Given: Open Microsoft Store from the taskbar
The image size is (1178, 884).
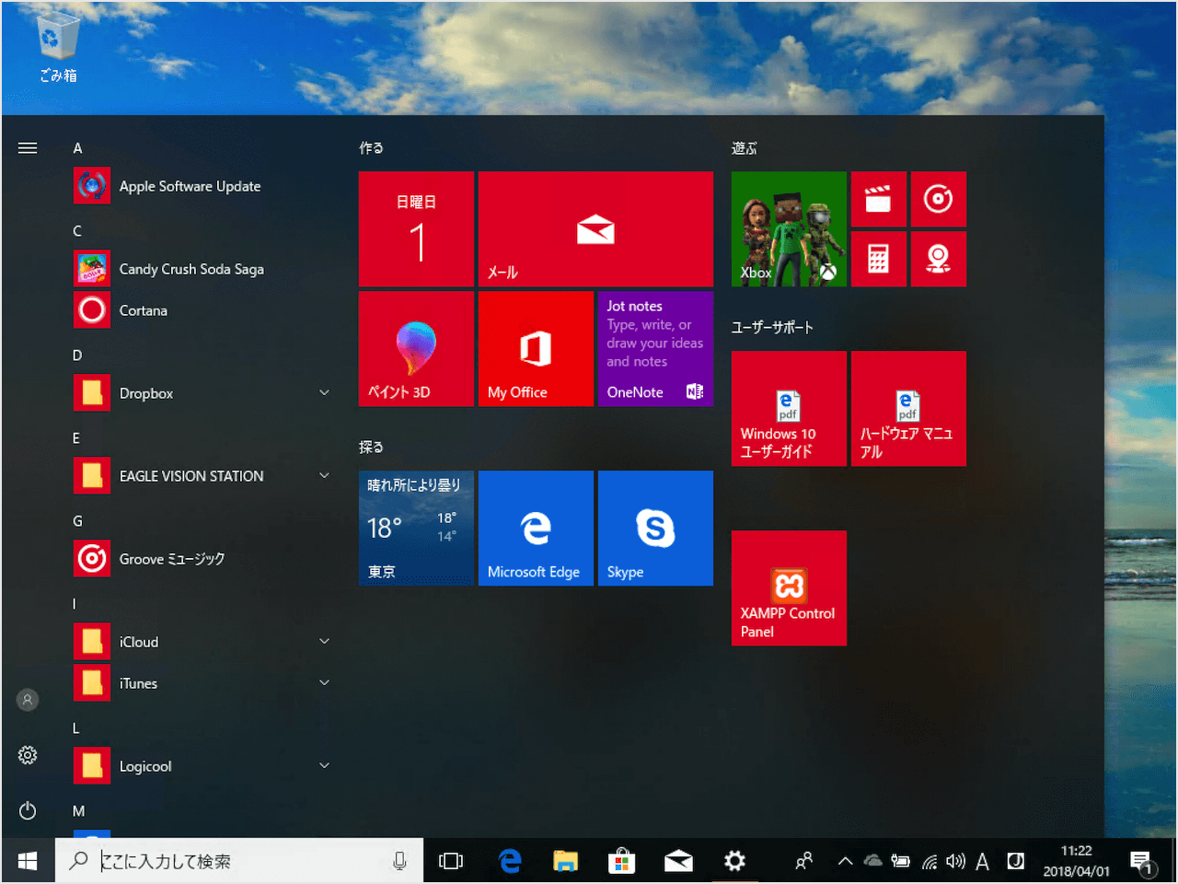Looking at the screenshot, I should click(x=622, y=861).
